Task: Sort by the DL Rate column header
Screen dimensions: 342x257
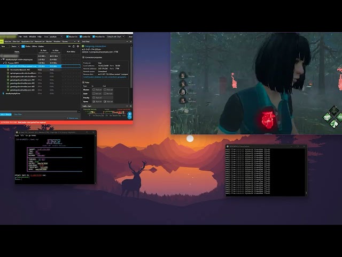Action: pyautogui.click(x=43, y=51)
